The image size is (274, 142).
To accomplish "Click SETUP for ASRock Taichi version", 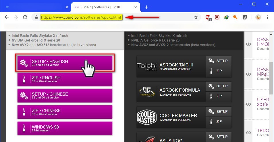I will pyautogui.click(x=219, y=61).
